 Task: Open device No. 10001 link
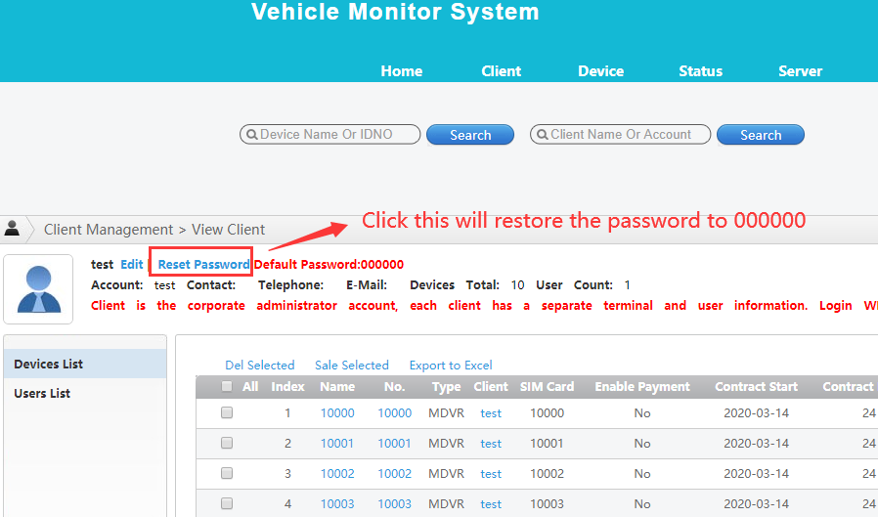[395, 443]
